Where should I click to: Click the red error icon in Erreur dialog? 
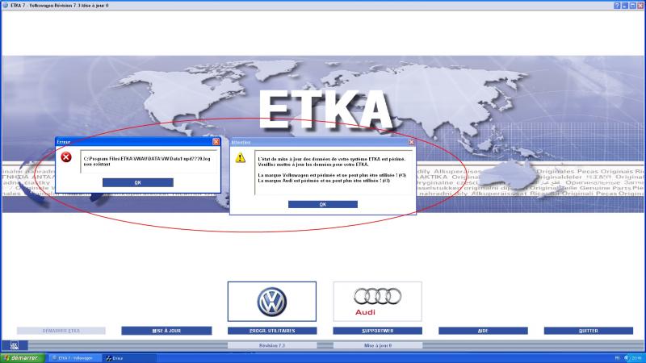[x=66, y=156]
